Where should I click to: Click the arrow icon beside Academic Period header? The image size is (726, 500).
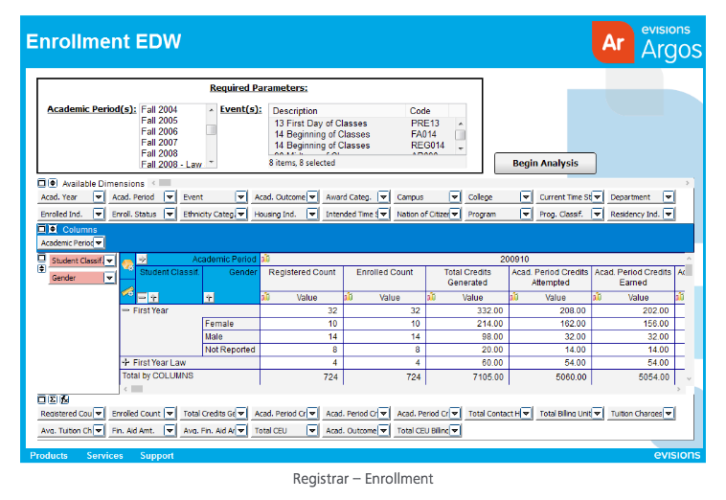(142, 260)
